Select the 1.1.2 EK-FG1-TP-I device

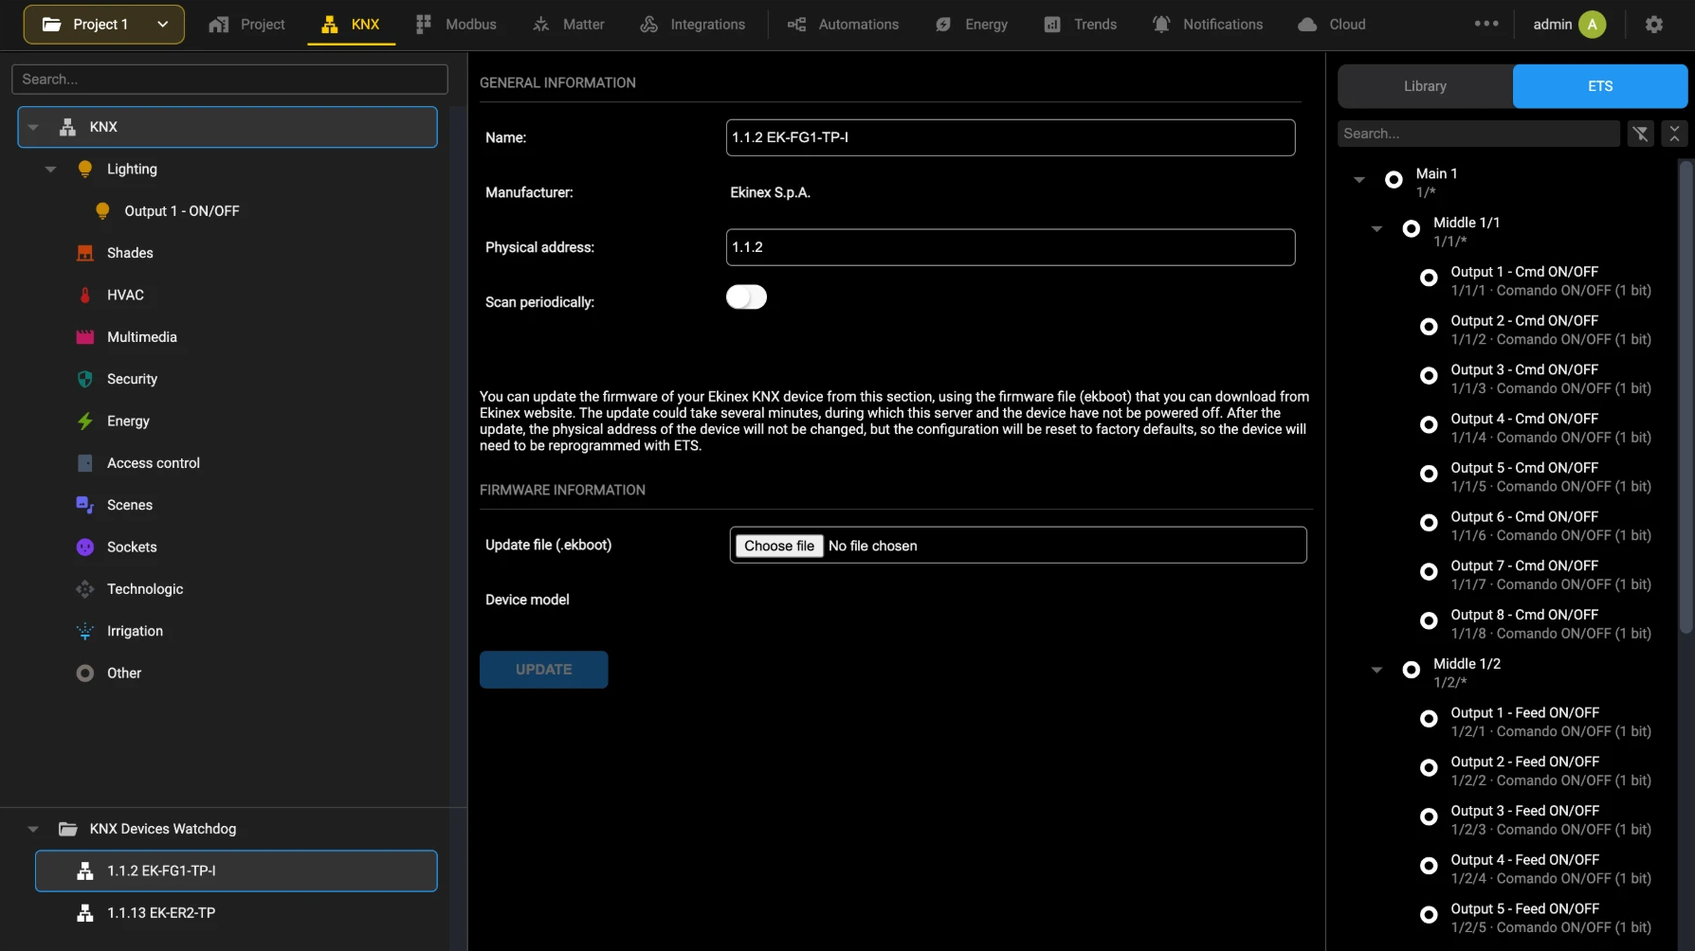point(236,871)
